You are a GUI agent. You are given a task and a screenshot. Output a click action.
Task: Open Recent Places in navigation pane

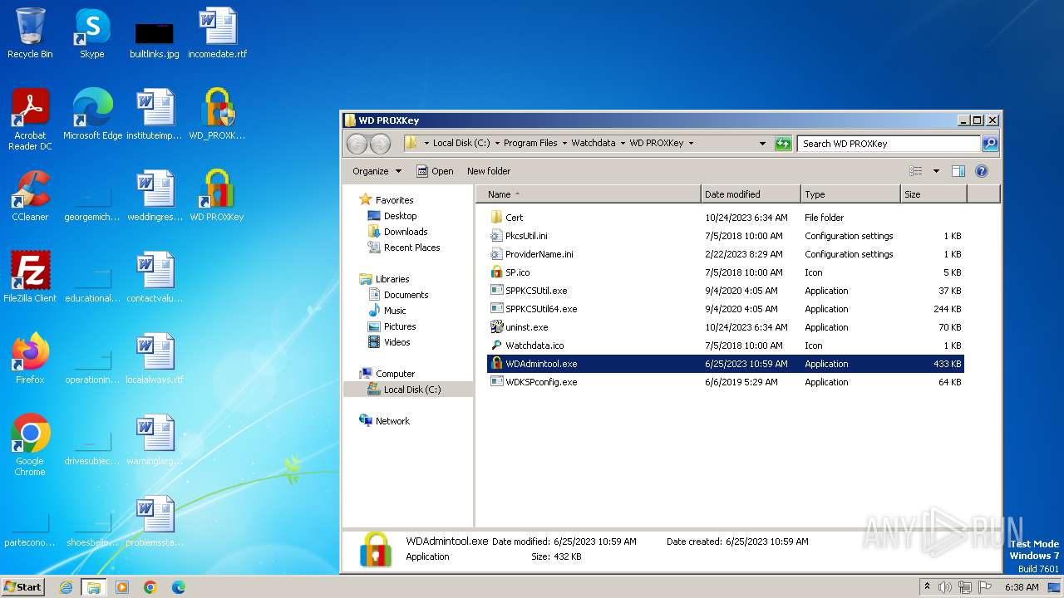point(411,248)
